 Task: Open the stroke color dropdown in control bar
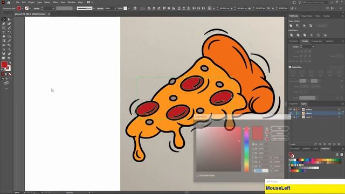coord(30,9)
